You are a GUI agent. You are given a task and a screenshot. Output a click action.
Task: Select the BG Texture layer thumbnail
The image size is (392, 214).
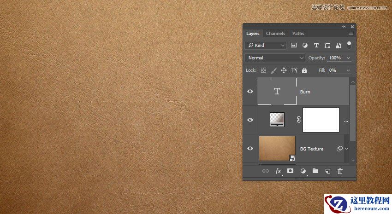277,148
